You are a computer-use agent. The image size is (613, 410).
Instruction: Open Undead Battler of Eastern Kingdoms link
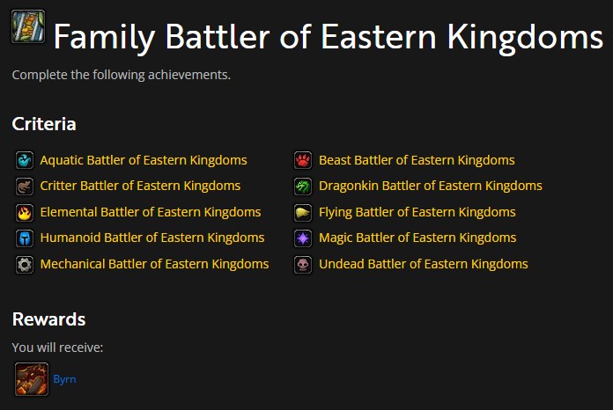[424, 264]
